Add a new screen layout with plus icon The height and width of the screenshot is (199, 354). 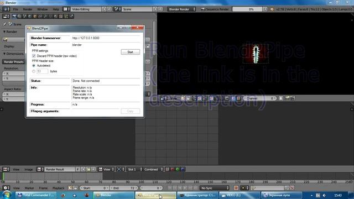[x=104, y=9]
